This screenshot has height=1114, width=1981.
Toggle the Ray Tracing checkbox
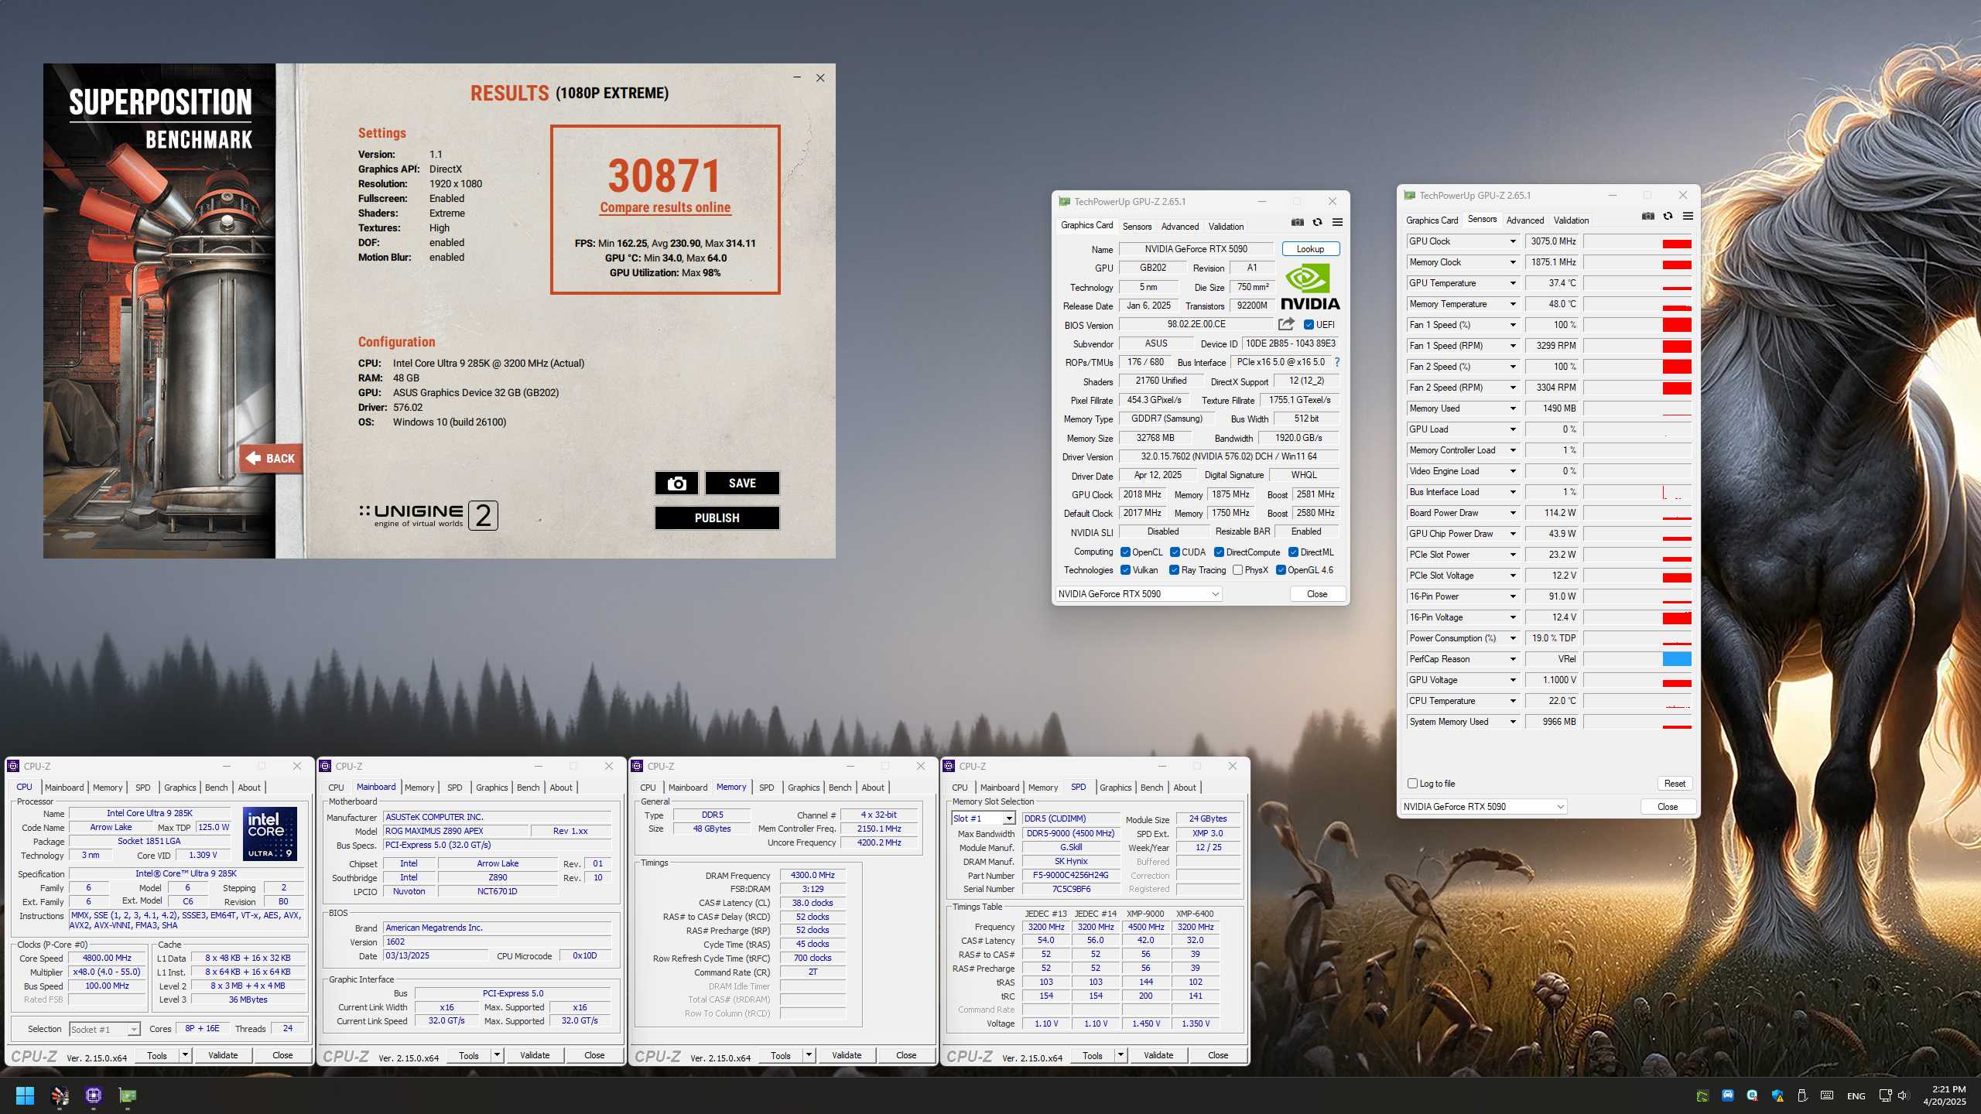coord(1175,570)
